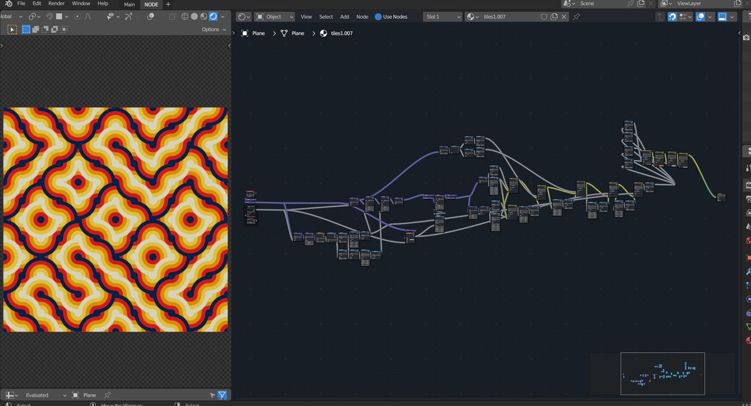751x406 pixels.
Task: Open the Slot 1 dropdown
Action: pyautogui.click(x=442, y=17)
